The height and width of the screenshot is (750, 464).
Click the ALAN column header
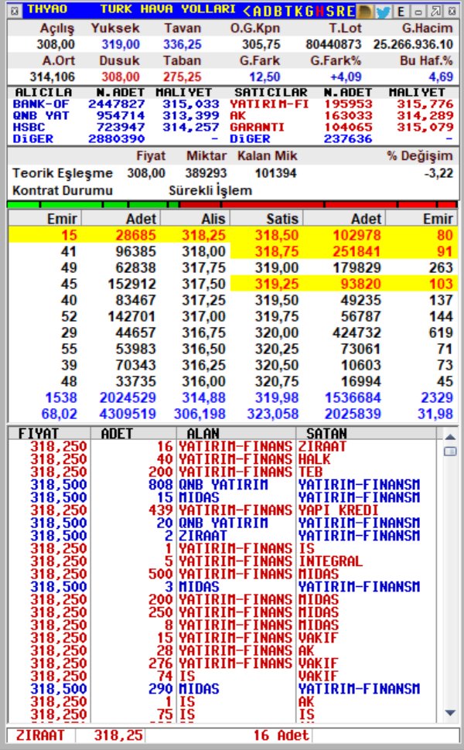(x=203, y=433)
